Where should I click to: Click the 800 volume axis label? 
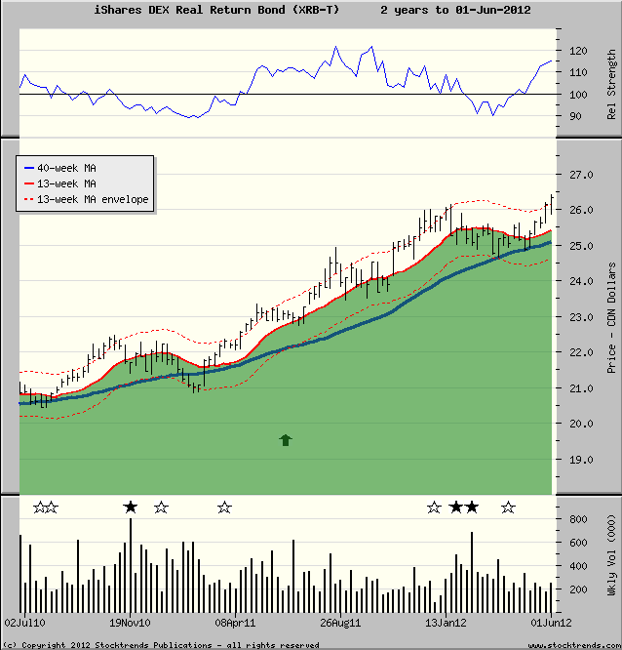pos(578,519)
